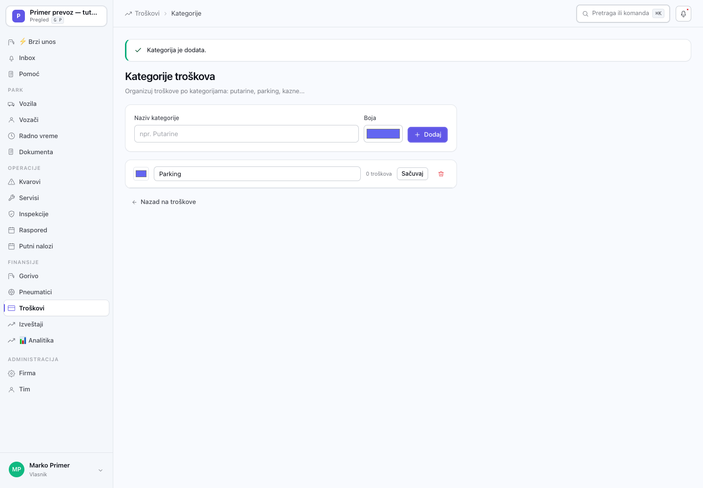Click the Radno vreme clock icon

tap(11, 136)
